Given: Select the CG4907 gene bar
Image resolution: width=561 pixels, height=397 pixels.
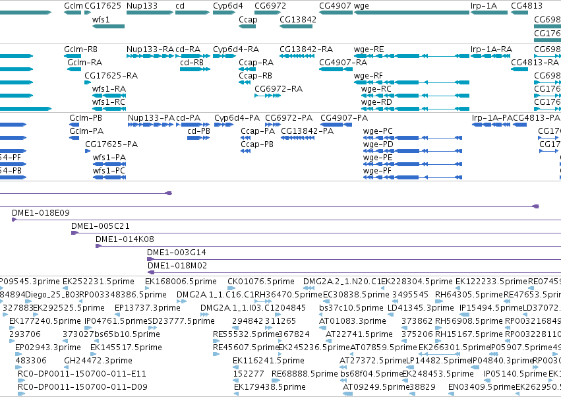Looking at the screenshot, I should pos(336,13).
